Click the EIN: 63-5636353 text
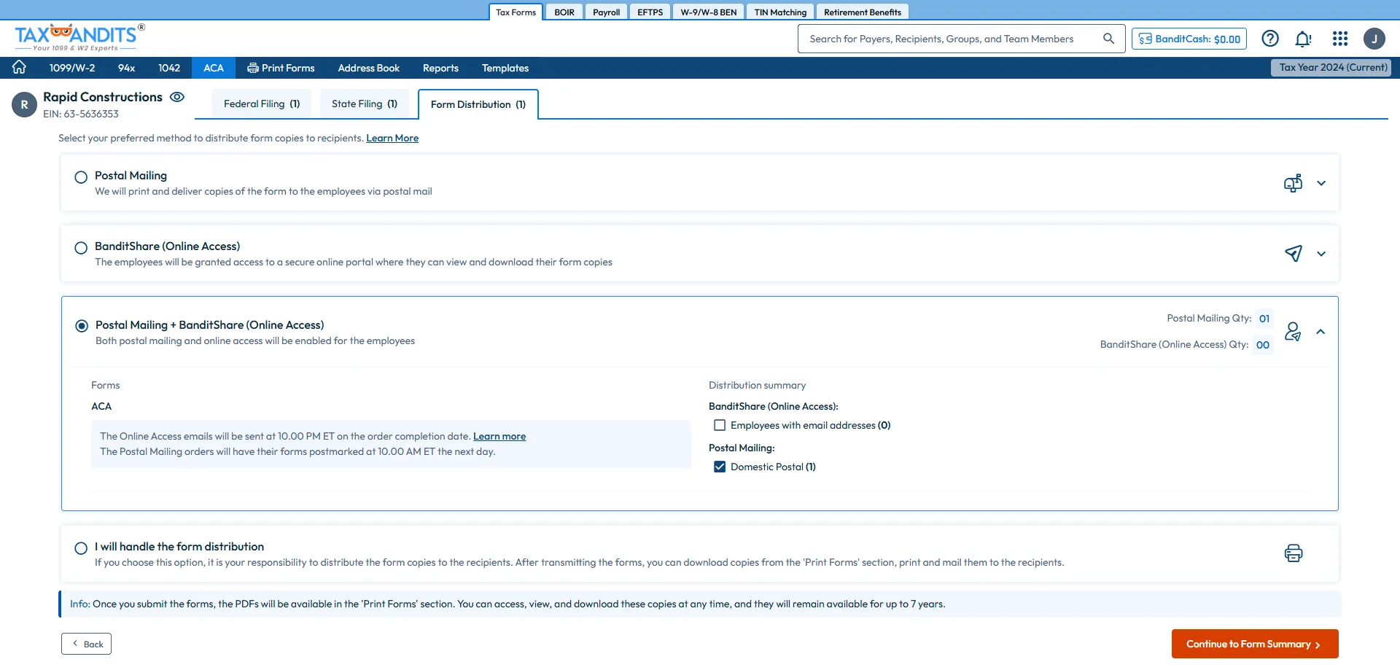 coord(81,114)
